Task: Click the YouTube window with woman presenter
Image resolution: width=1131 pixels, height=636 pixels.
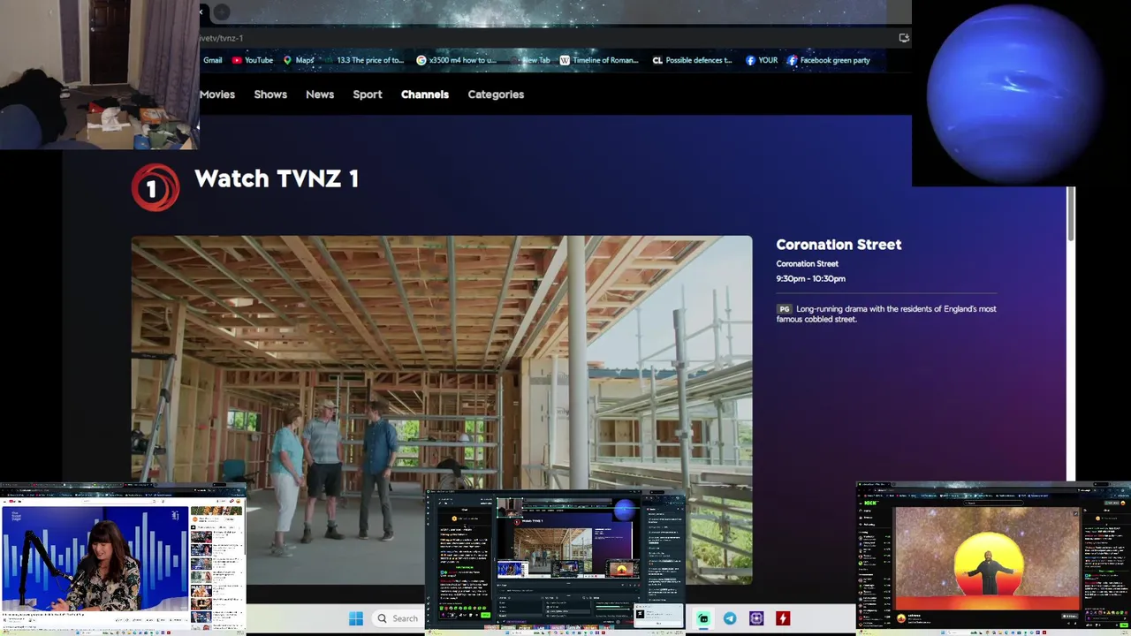Action: point(123,558)
